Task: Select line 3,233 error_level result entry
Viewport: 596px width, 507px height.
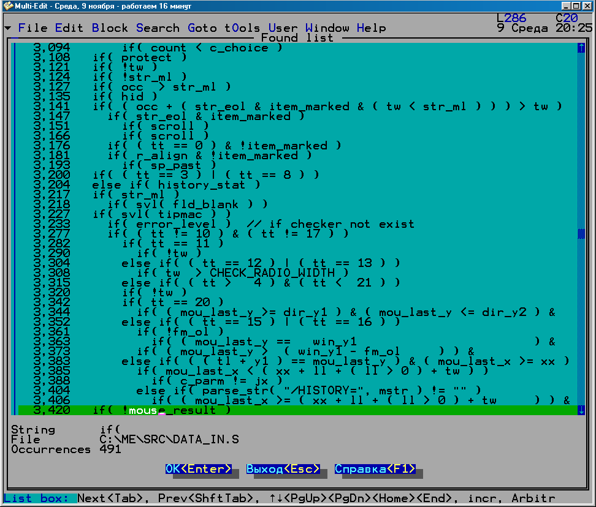Action: [x=261, y=224]
